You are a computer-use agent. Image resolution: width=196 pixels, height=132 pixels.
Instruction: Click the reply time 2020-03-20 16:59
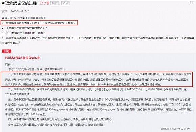[x=175, y=129]
